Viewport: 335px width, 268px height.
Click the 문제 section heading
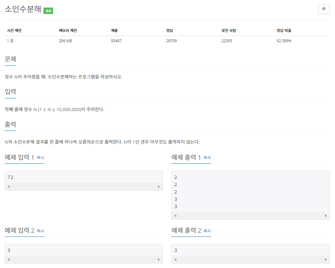point(11,59)
